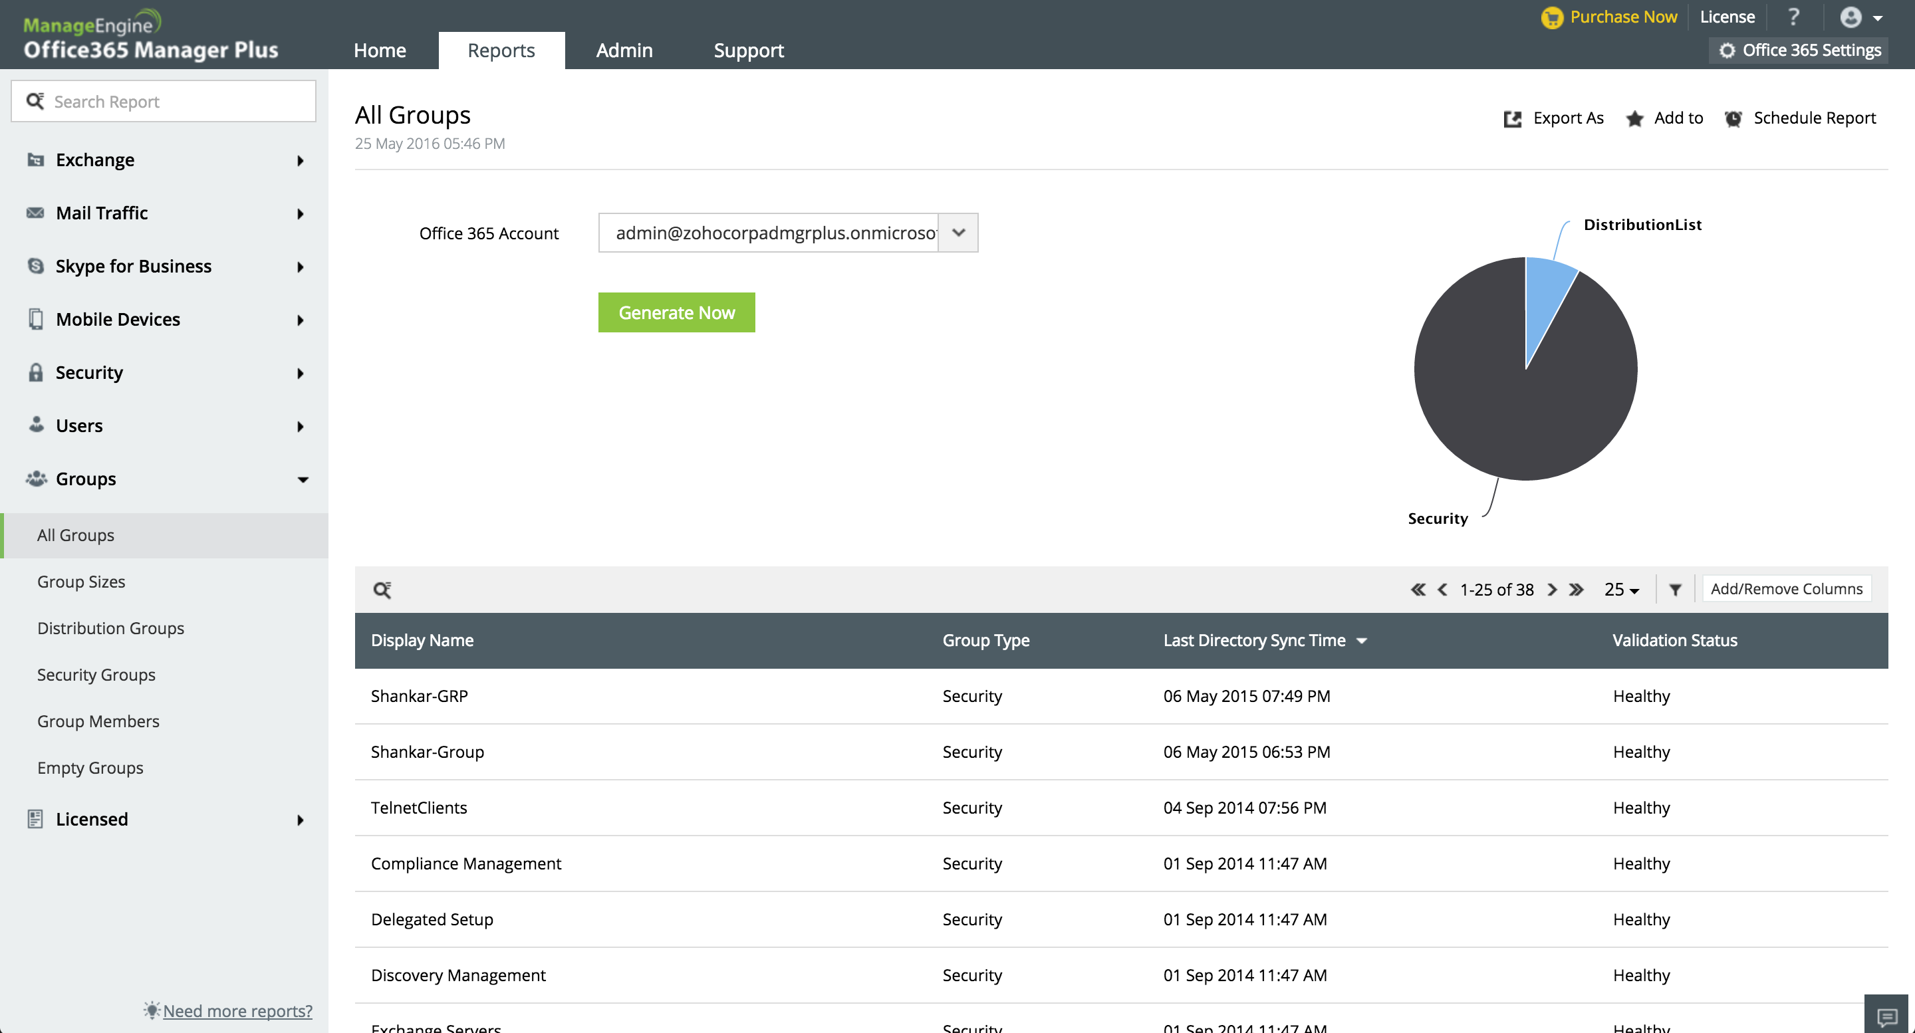Screen dimensions: 1915x1033
Task: Open the chat feedback icon at bottom corner
Action: click(x=1887, y=1016)
